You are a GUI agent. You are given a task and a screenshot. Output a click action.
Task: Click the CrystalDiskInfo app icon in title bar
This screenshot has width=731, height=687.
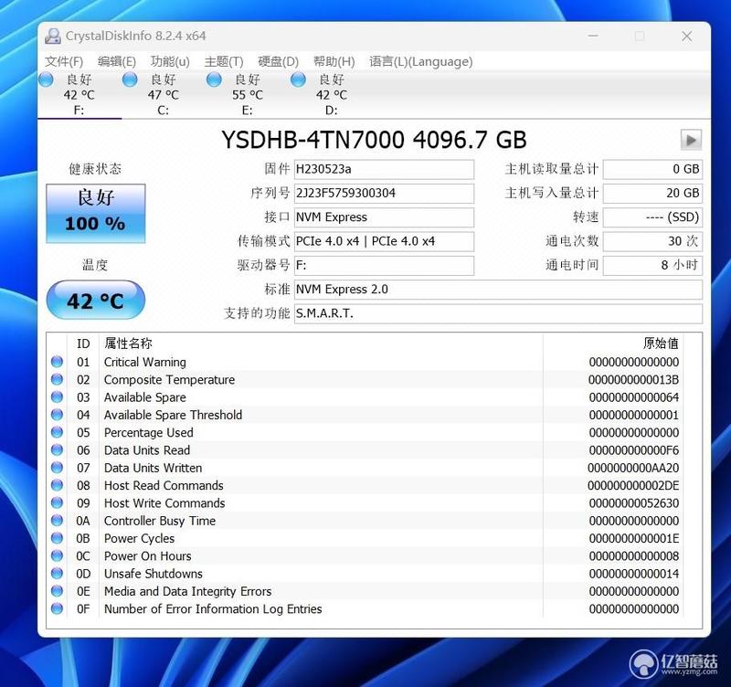[53, 36]
